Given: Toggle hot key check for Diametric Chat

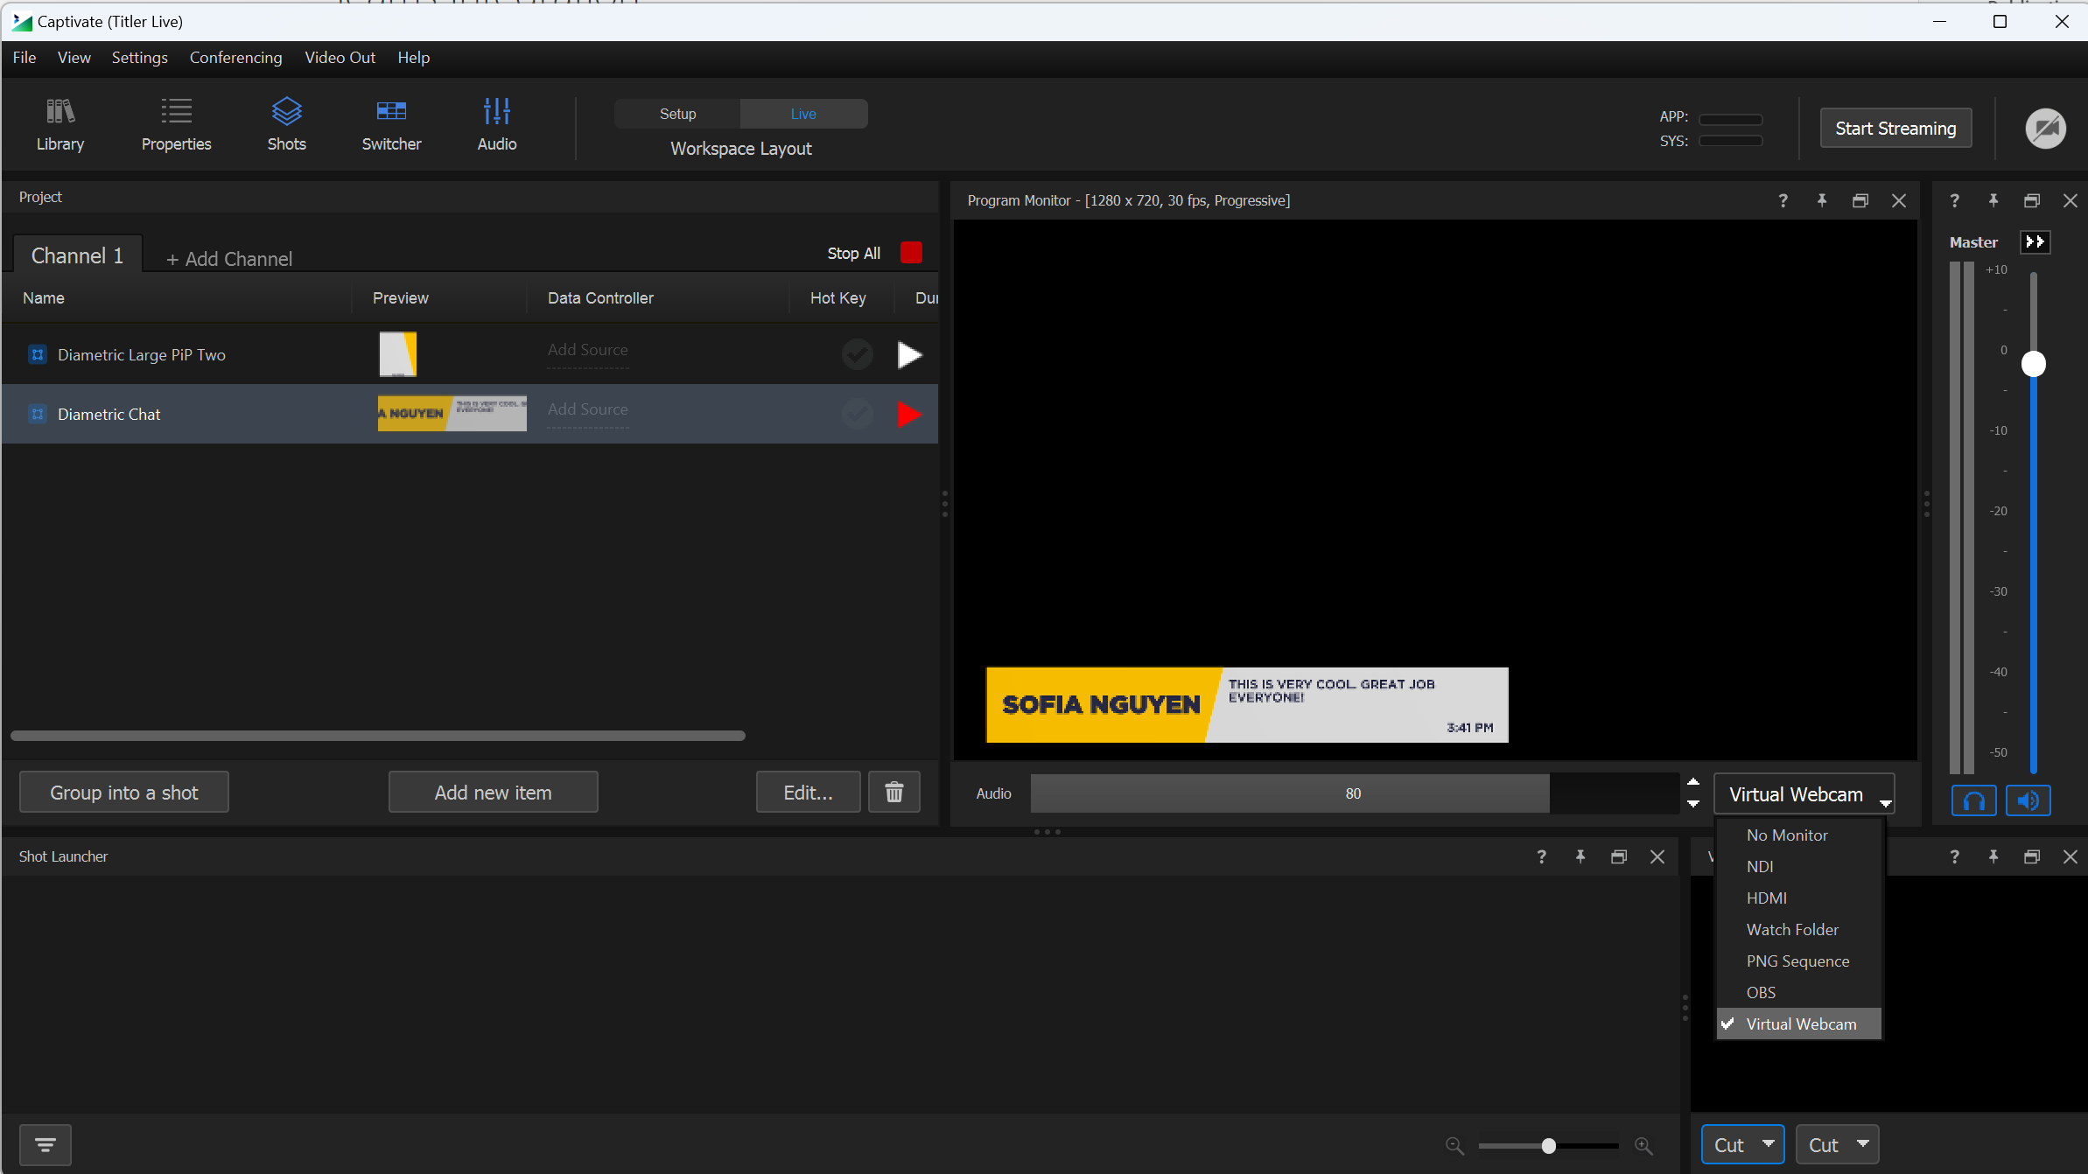Looking at the screenshot, I should (857, 414).
